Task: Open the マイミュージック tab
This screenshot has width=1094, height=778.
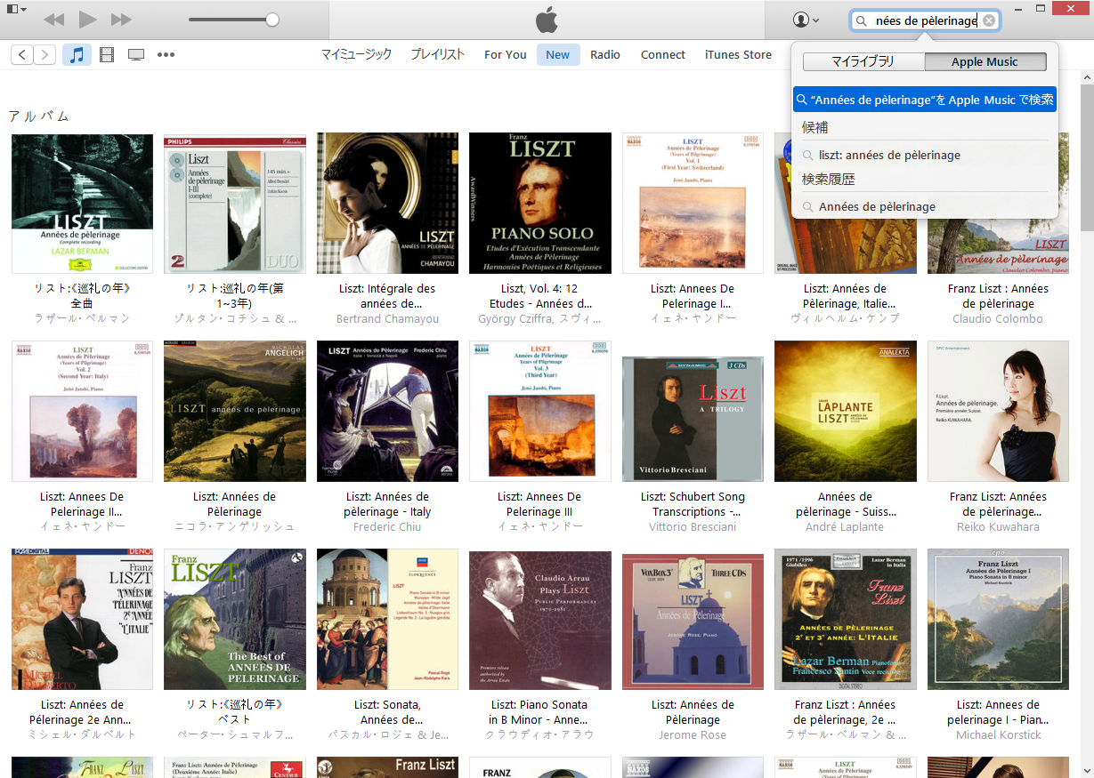Action: point(356,54)
